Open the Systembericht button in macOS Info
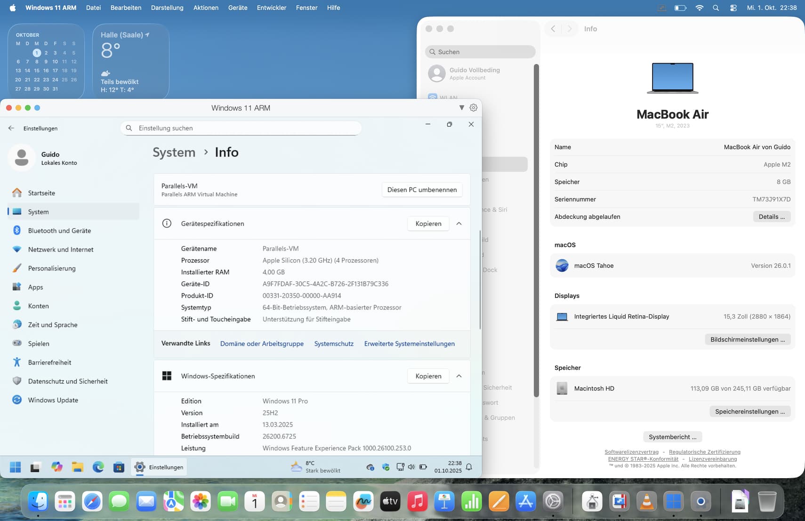Viewport: 805px width, 521px height. [672, 437]
